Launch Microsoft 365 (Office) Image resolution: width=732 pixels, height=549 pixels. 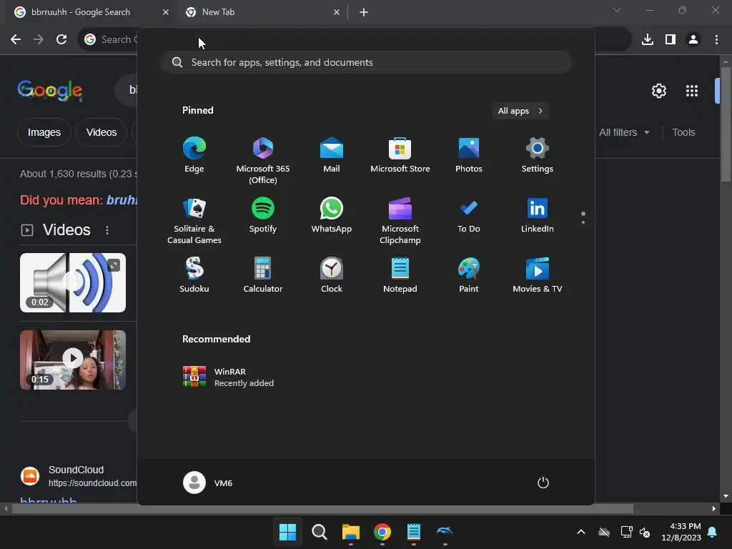coord(263,161)
